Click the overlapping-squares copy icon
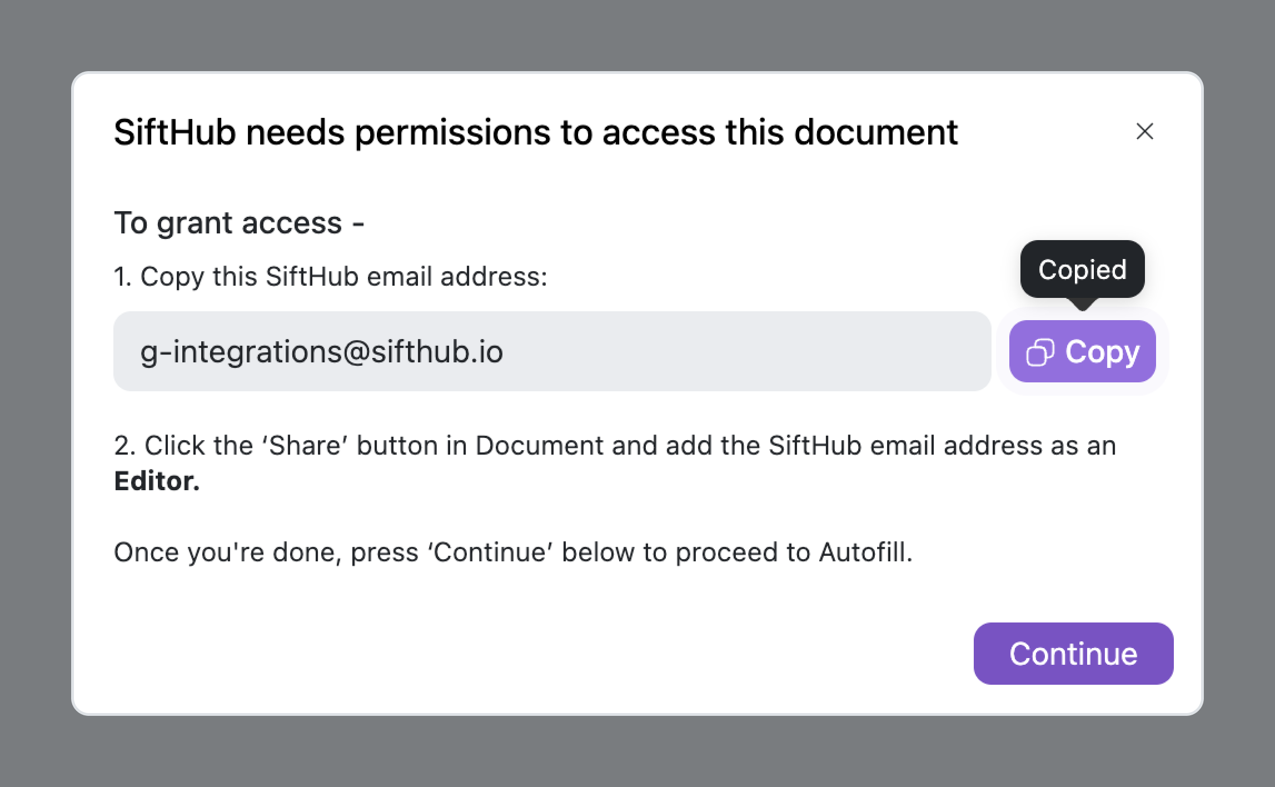This screenshot has width=1275, height=787. pos(1039,352)
